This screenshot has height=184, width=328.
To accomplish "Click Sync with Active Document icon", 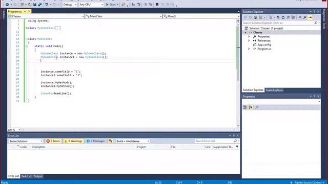I will 278,17.
